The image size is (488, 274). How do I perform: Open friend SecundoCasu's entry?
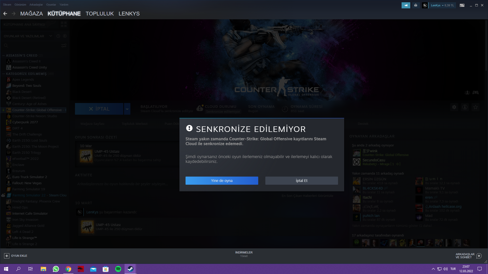pos(381,162)
